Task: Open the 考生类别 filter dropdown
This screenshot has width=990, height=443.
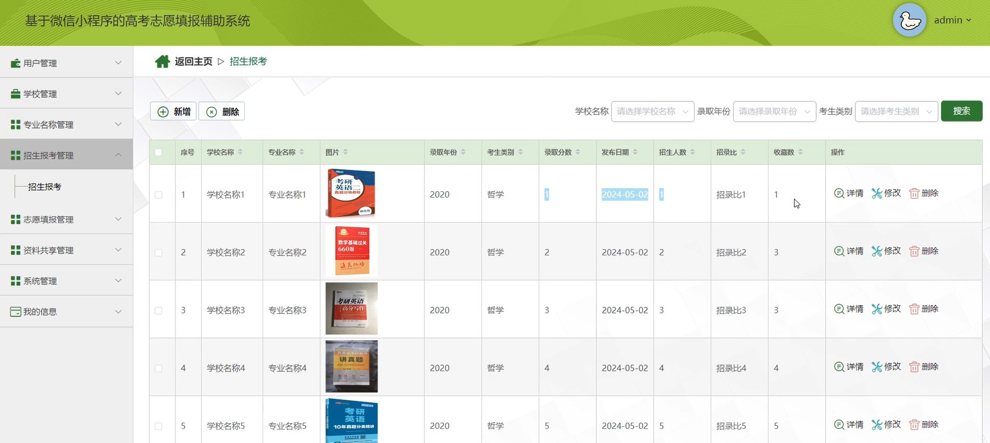Action: pos(896,111)
